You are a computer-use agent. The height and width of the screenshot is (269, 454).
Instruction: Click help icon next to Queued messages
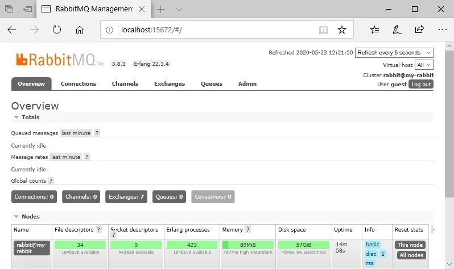tap(97, 133)
